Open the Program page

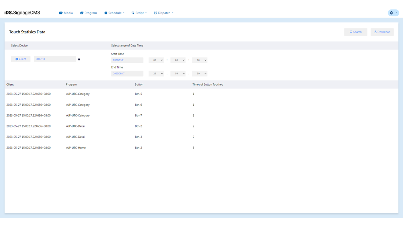88,13
